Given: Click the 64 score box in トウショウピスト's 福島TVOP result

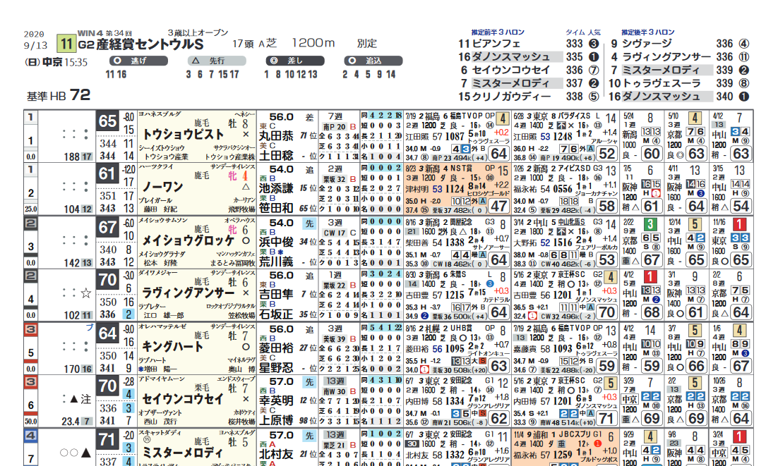Looking at the screenshot, I should tap(498, 154).
